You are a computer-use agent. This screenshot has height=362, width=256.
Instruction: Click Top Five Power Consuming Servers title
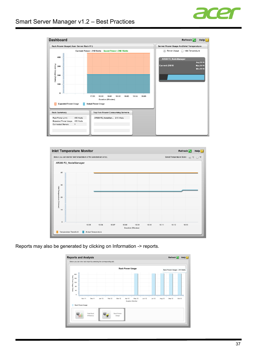coord(111,113)
